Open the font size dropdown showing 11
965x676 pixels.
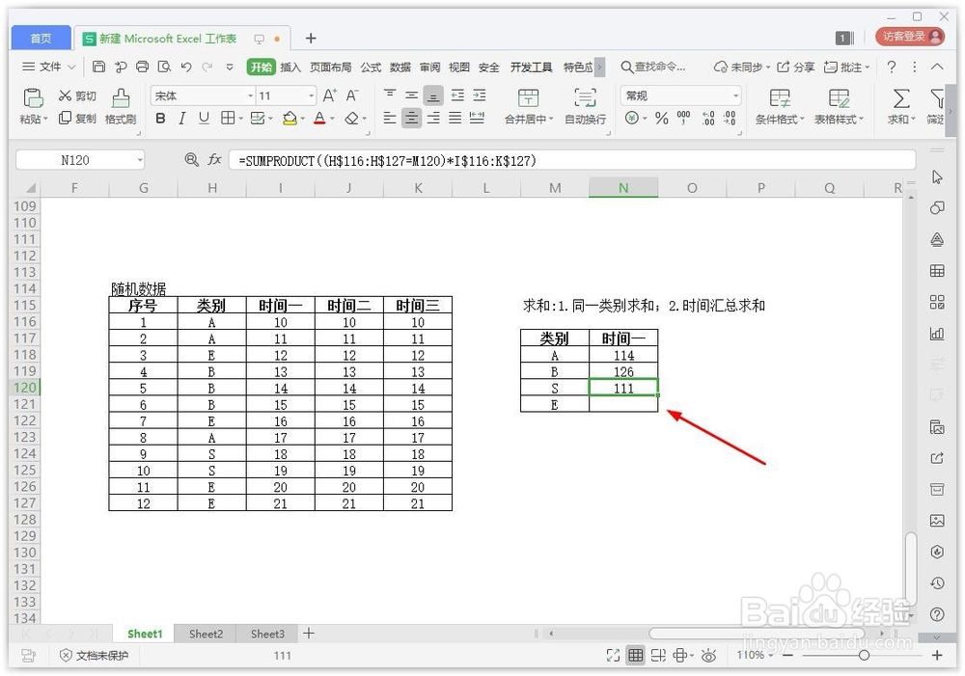pyautogui.click(x=312, y=96)
